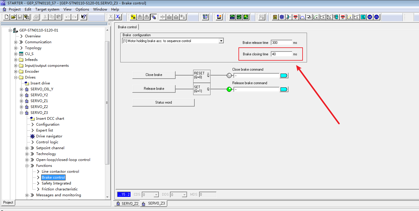
Task: Activate the context help arrow icon
Action: point(84,17)
